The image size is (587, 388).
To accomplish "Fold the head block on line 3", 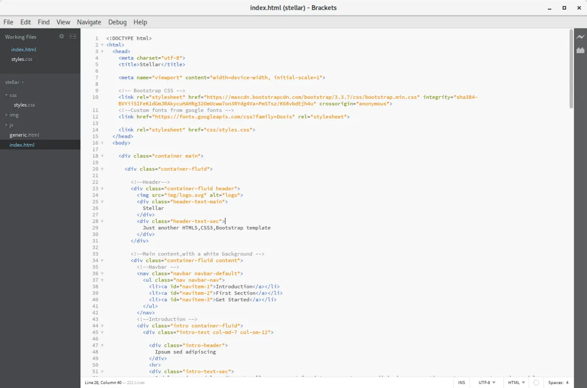I will click(x=102, y=51).
